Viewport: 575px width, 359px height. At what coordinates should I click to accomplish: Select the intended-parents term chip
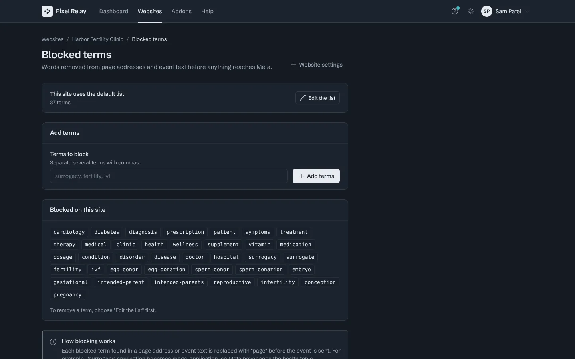[179, 282]
